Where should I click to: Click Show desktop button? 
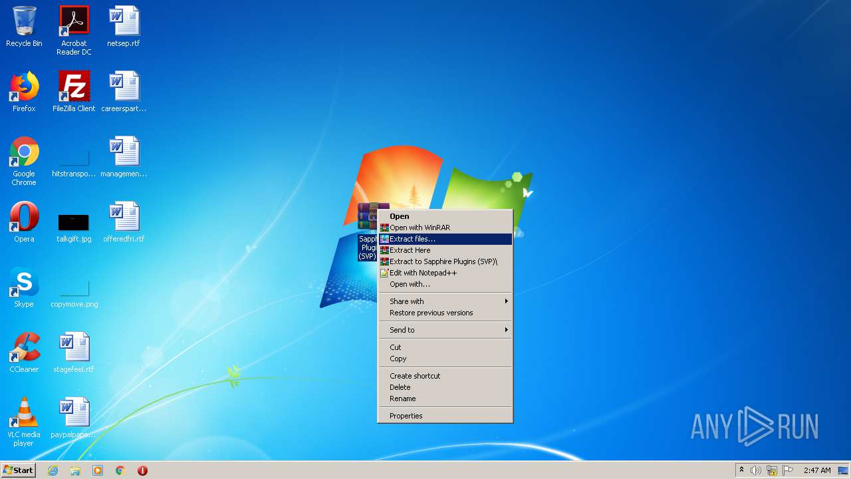click(844, 470)
